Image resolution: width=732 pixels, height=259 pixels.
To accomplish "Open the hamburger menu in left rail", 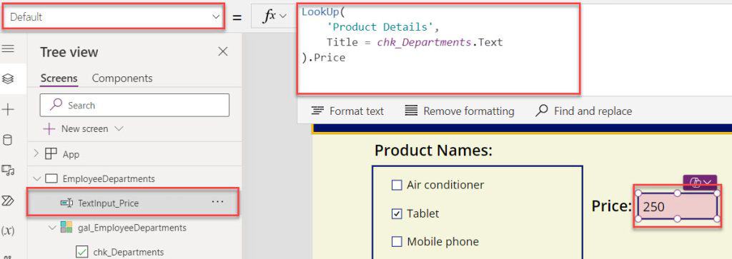I will (x=8, y=49).
